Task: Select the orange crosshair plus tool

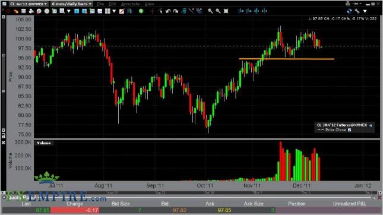Action: 153,11
